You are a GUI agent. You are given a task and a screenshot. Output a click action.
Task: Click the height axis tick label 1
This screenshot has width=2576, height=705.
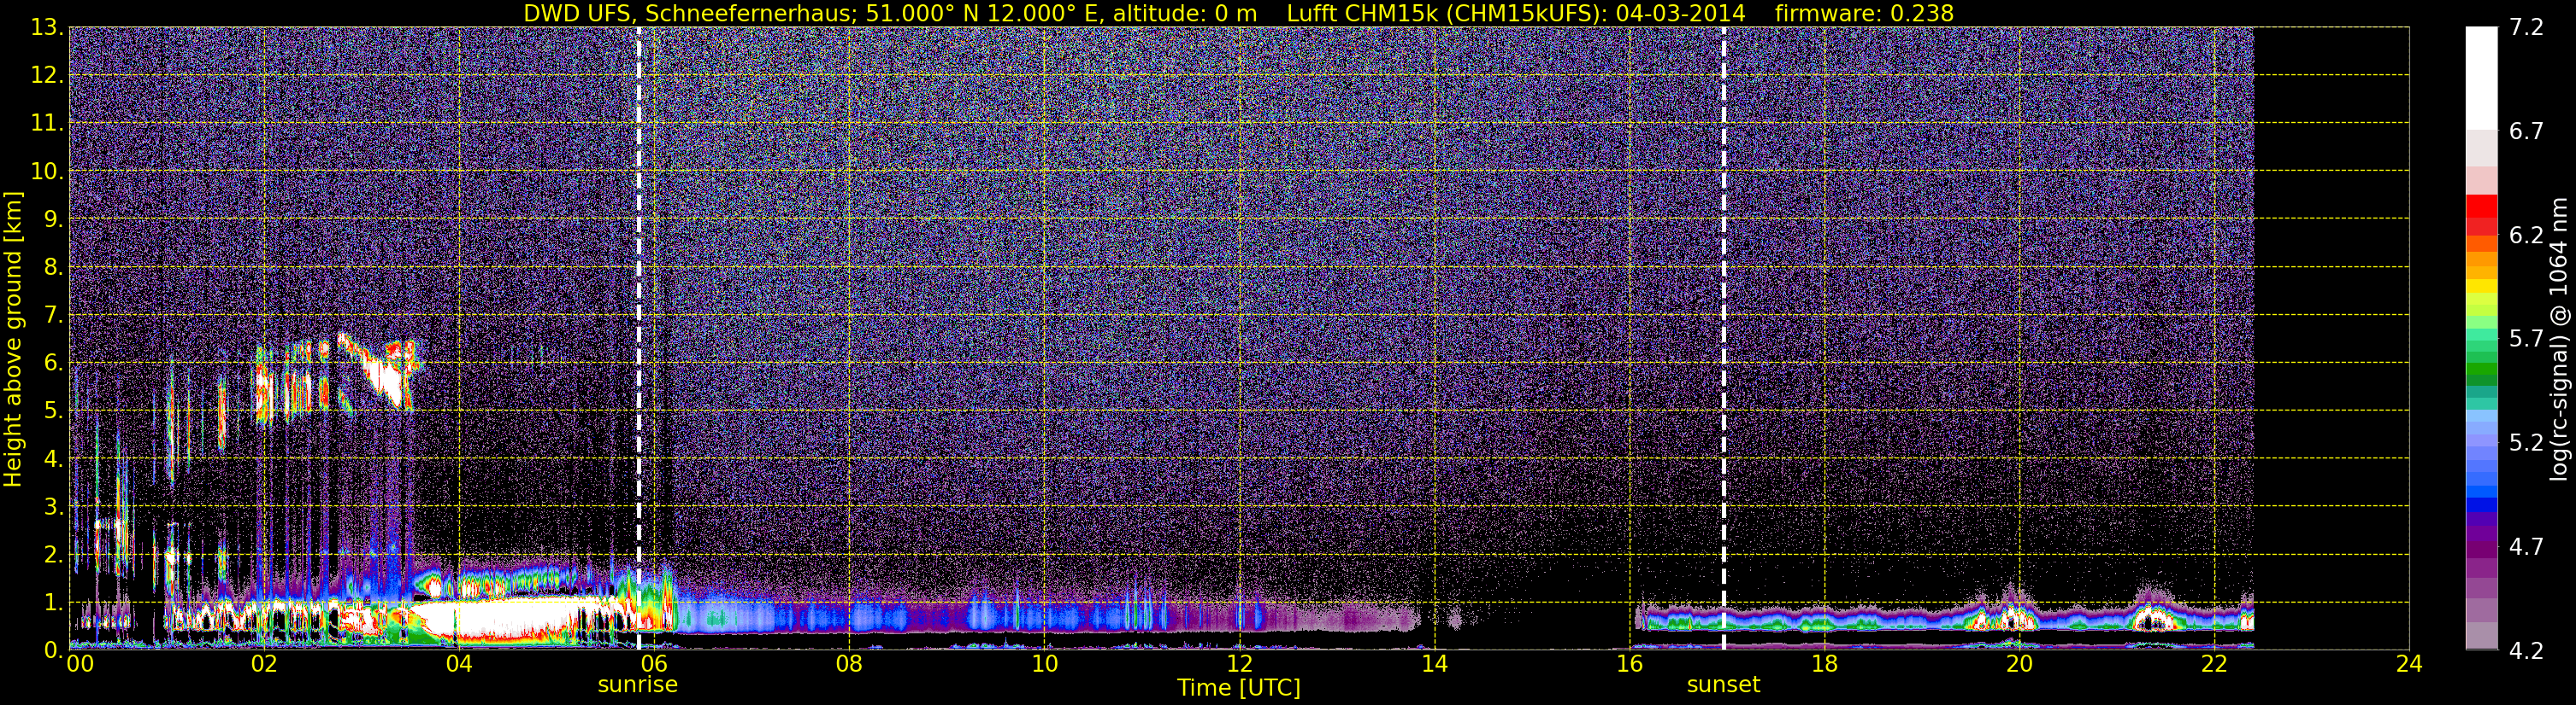tap(53, 603)
